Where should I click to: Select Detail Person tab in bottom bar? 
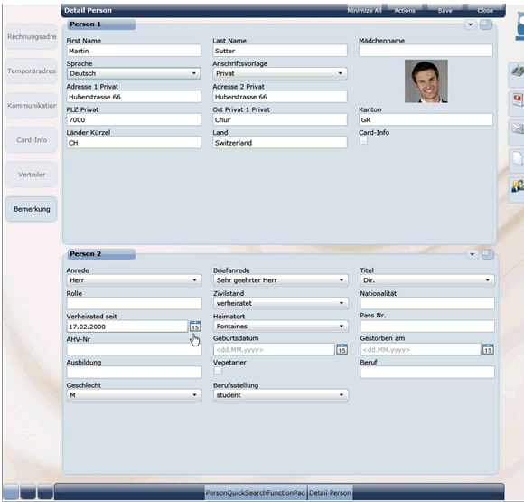pos(330,493)
